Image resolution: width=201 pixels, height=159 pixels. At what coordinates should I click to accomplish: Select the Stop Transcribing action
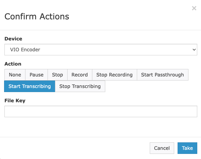[80, 86]
